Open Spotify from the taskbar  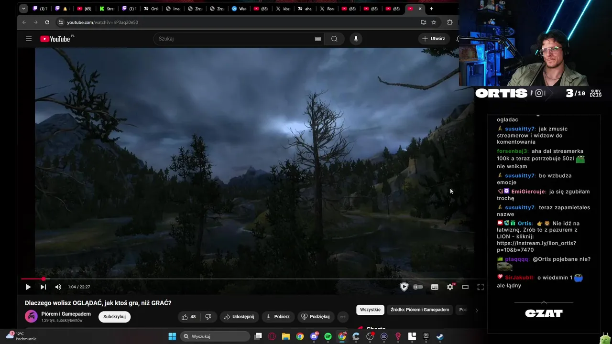pos(328,336)
